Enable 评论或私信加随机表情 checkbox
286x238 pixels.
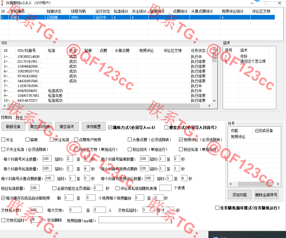[118, 188]
